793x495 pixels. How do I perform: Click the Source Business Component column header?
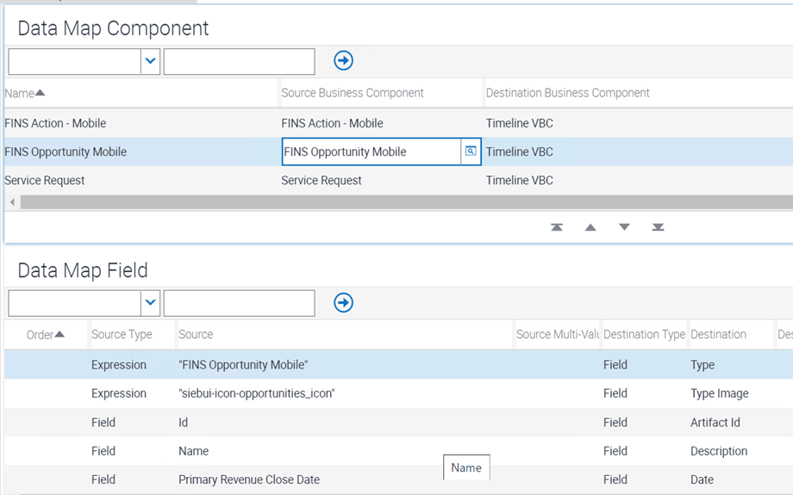353,93
